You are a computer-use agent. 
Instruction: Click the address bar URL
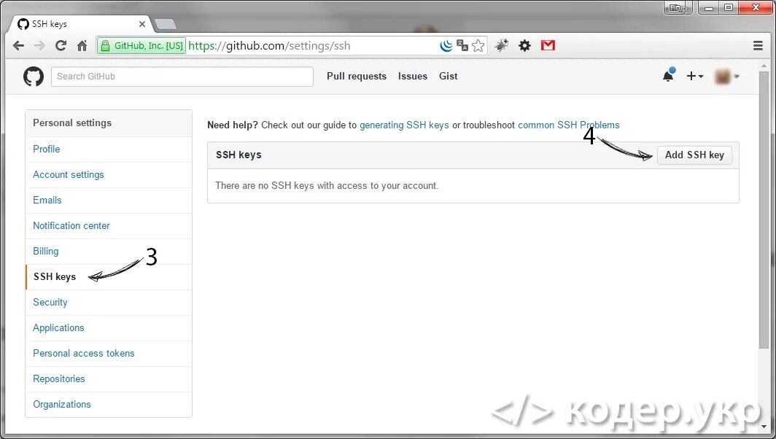[x=269, y=46]
